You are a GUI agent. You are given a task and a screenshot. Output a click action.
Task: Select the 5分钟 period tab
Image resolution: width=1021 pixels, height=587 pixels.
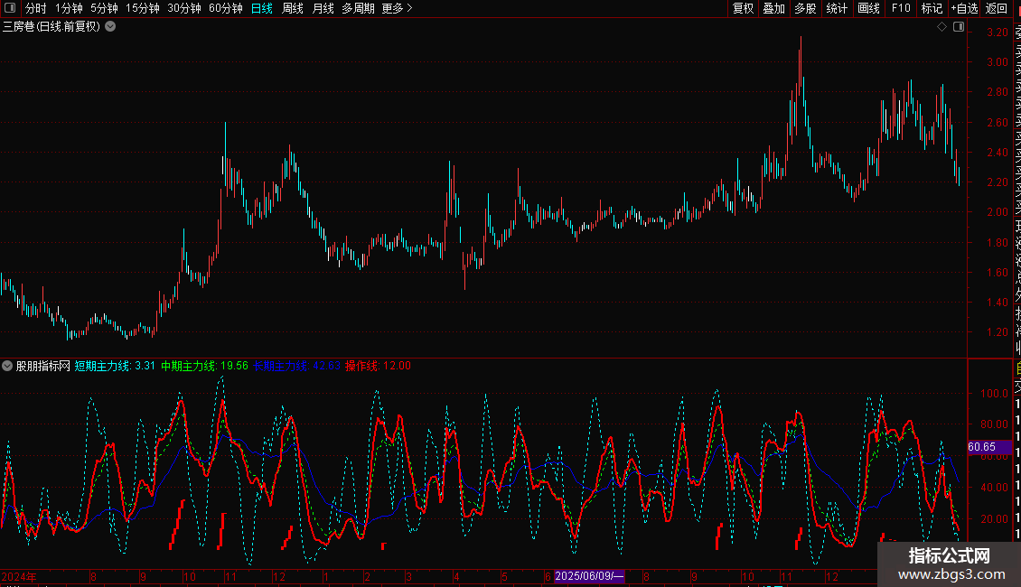(x=104, y=8)
